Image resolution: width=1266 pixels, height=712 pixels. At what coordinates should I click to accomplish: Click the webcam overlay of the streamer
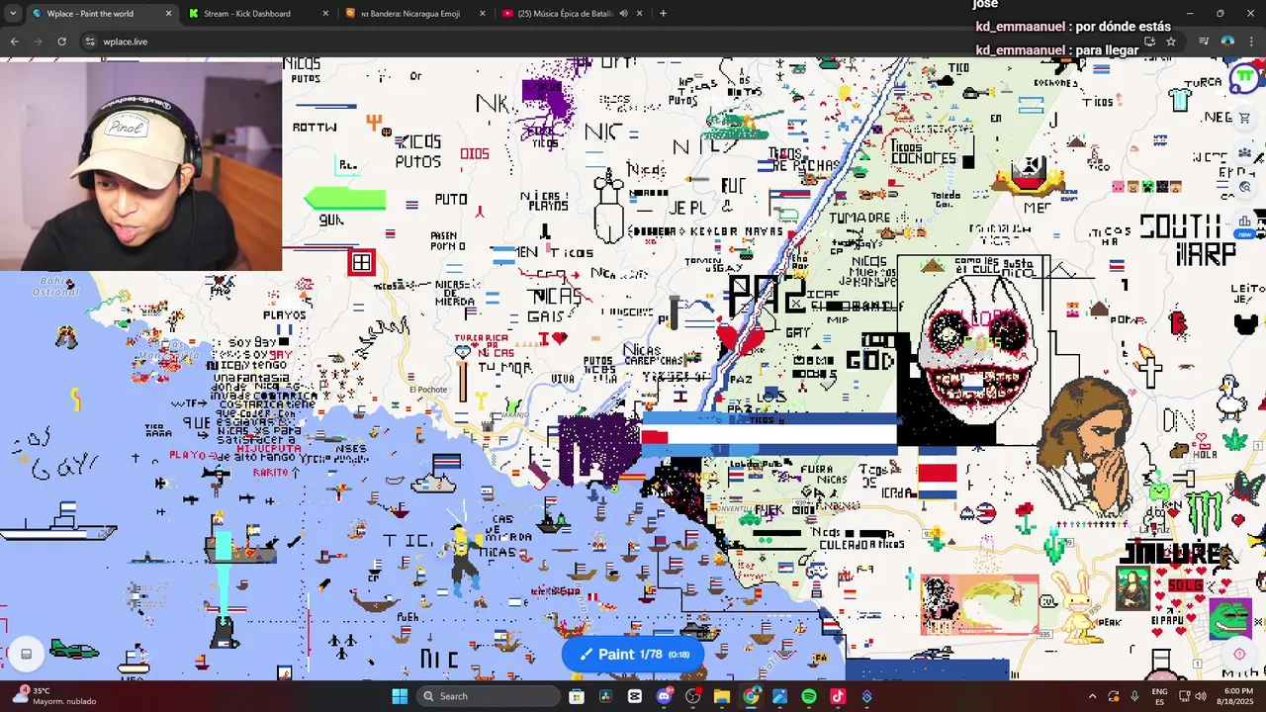[x=140, y=165]
